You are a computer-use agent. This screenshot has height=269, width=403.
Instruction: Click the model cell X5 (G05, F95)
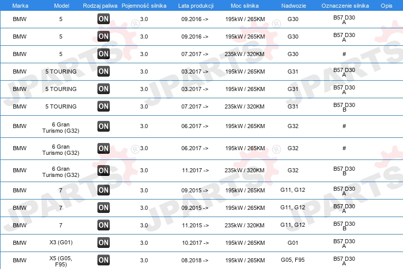click(x=61, y=261)
